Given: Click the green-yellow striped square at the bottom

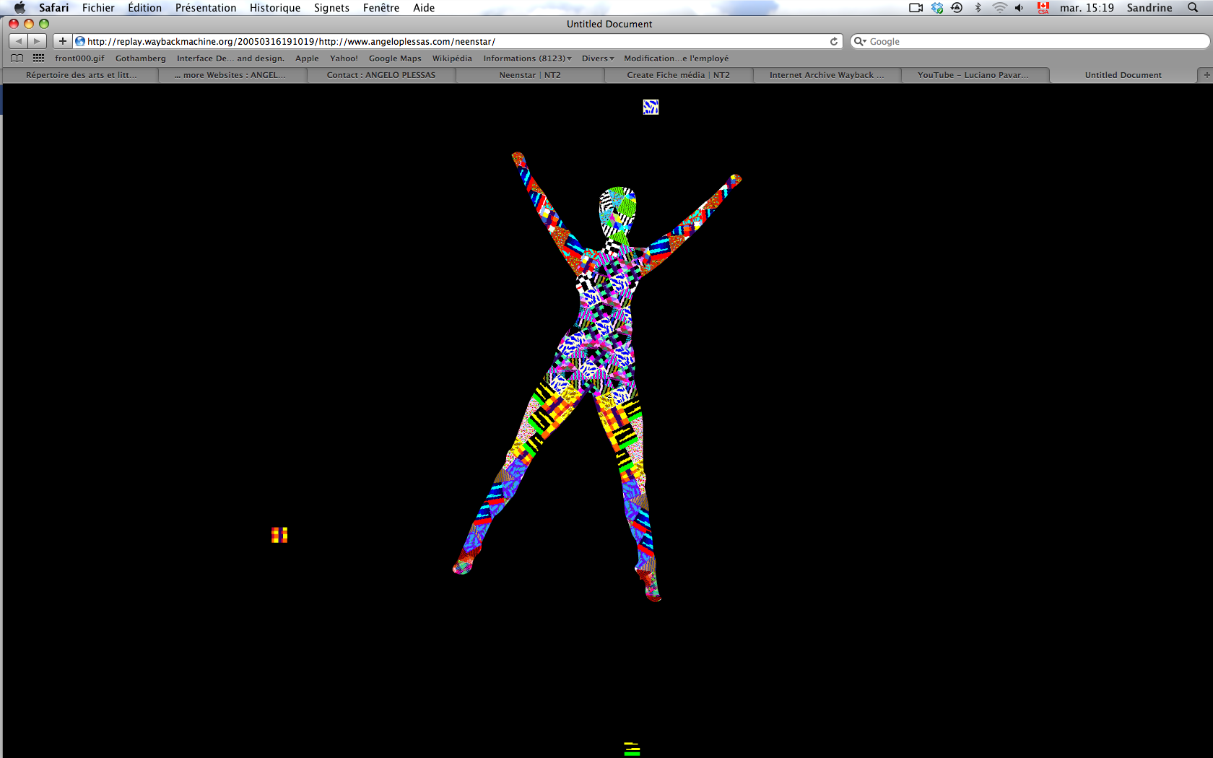Looking at the screenshot, I should point(632,749).
